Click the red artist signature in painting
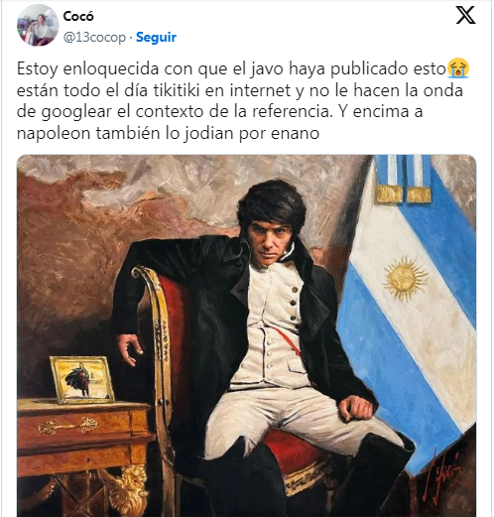Image resolution: width=494 pixels, height=517 pixels. click(440, 476)
